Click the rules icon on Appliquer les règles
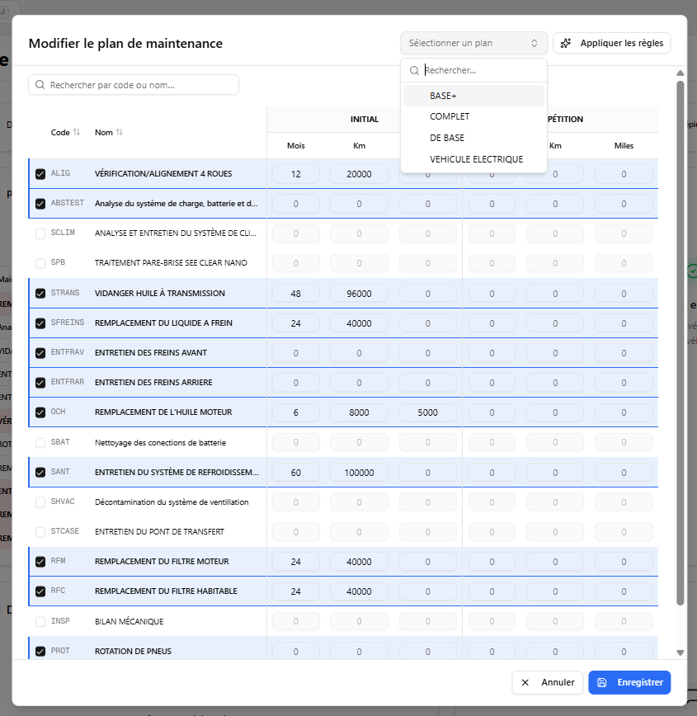 pos(565,42)
